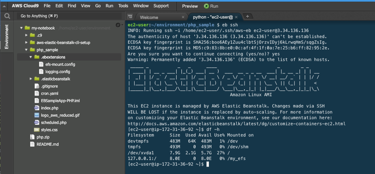Click the /my_efs mount row in df output
Screen dimensions: 375x174
[x=187, y=159]
